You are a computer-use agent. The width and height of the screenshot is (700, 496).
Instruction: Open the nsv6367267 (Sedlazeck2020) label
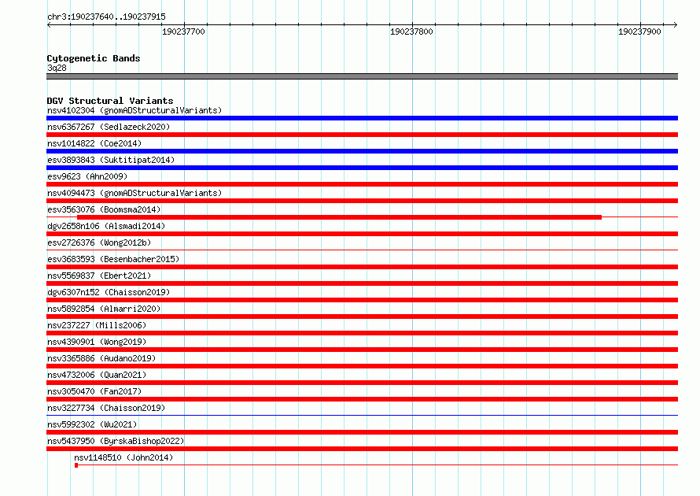109,127
